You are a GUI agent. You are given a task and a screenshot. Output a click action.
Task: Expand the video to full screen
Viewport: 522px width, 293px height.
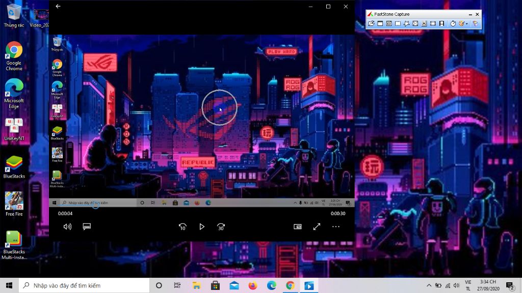[x=317, y=226]
